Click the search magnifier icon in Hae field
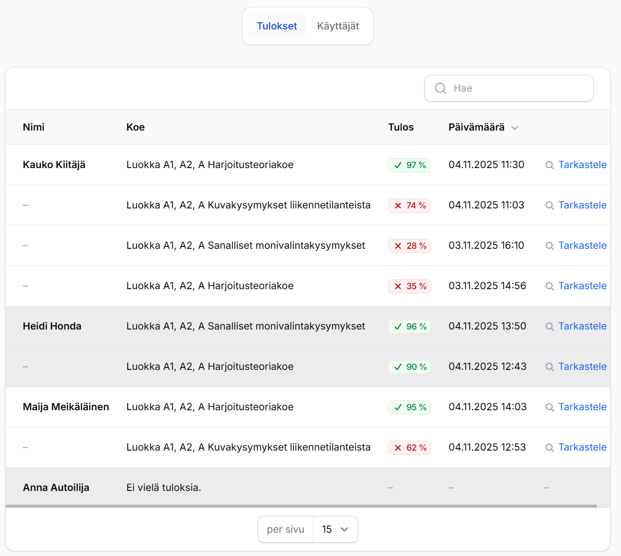 (440, 88)
